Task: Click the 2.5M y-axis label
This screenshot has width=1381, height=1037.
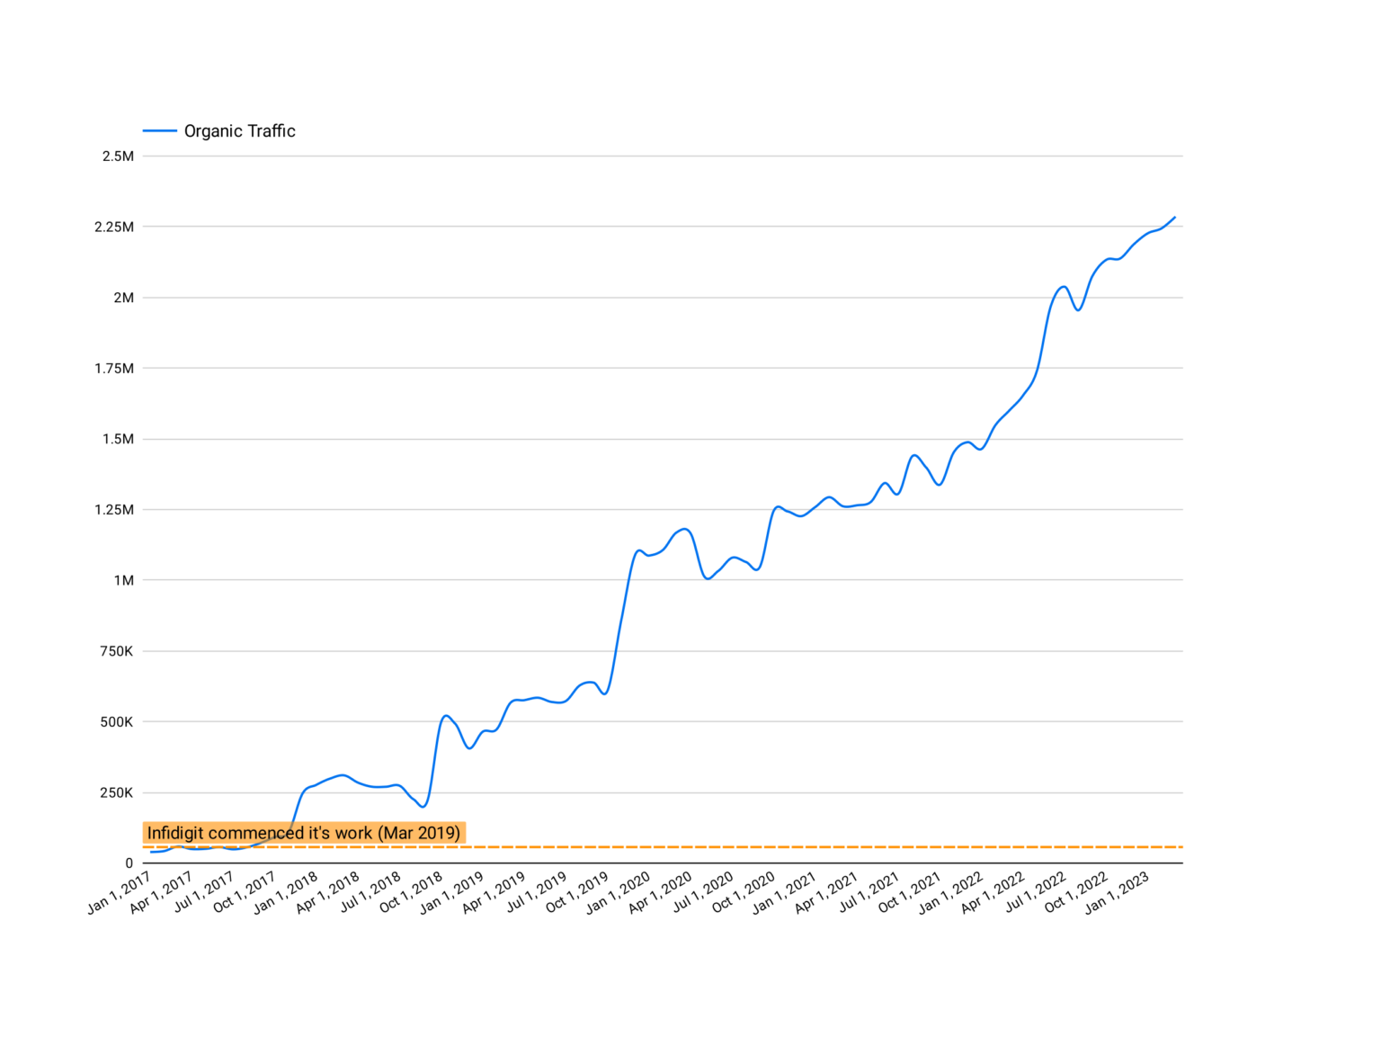Action: (118, 156)
